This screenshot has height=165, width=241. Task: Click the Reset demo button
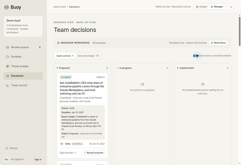pos(218,43)
